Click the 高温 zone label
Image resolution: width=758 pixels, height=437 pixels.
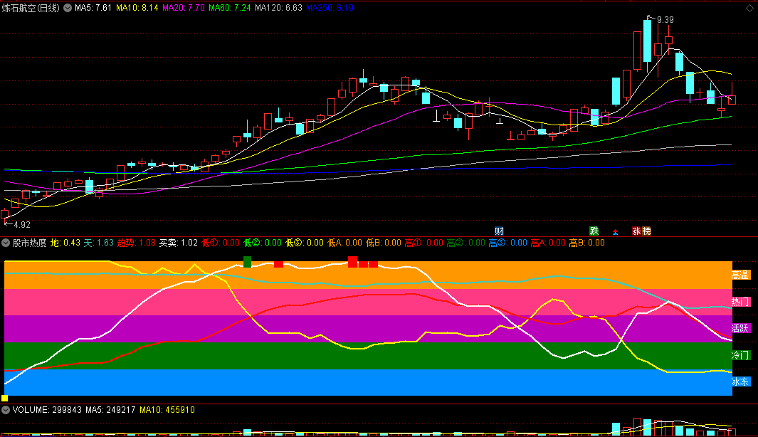[x=740, y=275]
